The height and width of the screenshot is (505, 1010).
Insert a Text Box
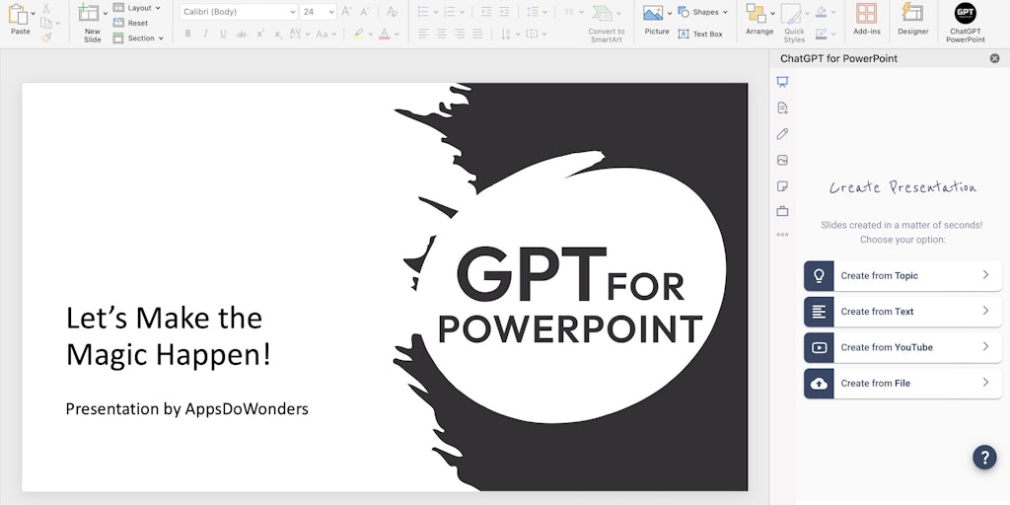700,35
